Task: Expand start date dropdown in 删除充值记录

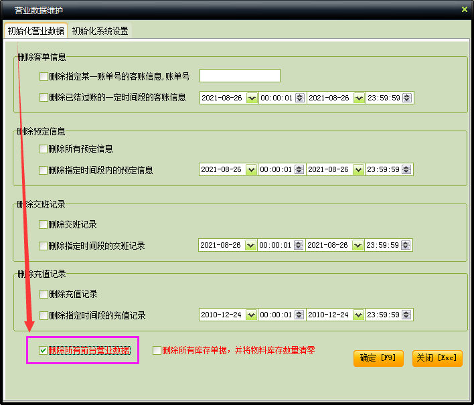Action: [252, 315]
